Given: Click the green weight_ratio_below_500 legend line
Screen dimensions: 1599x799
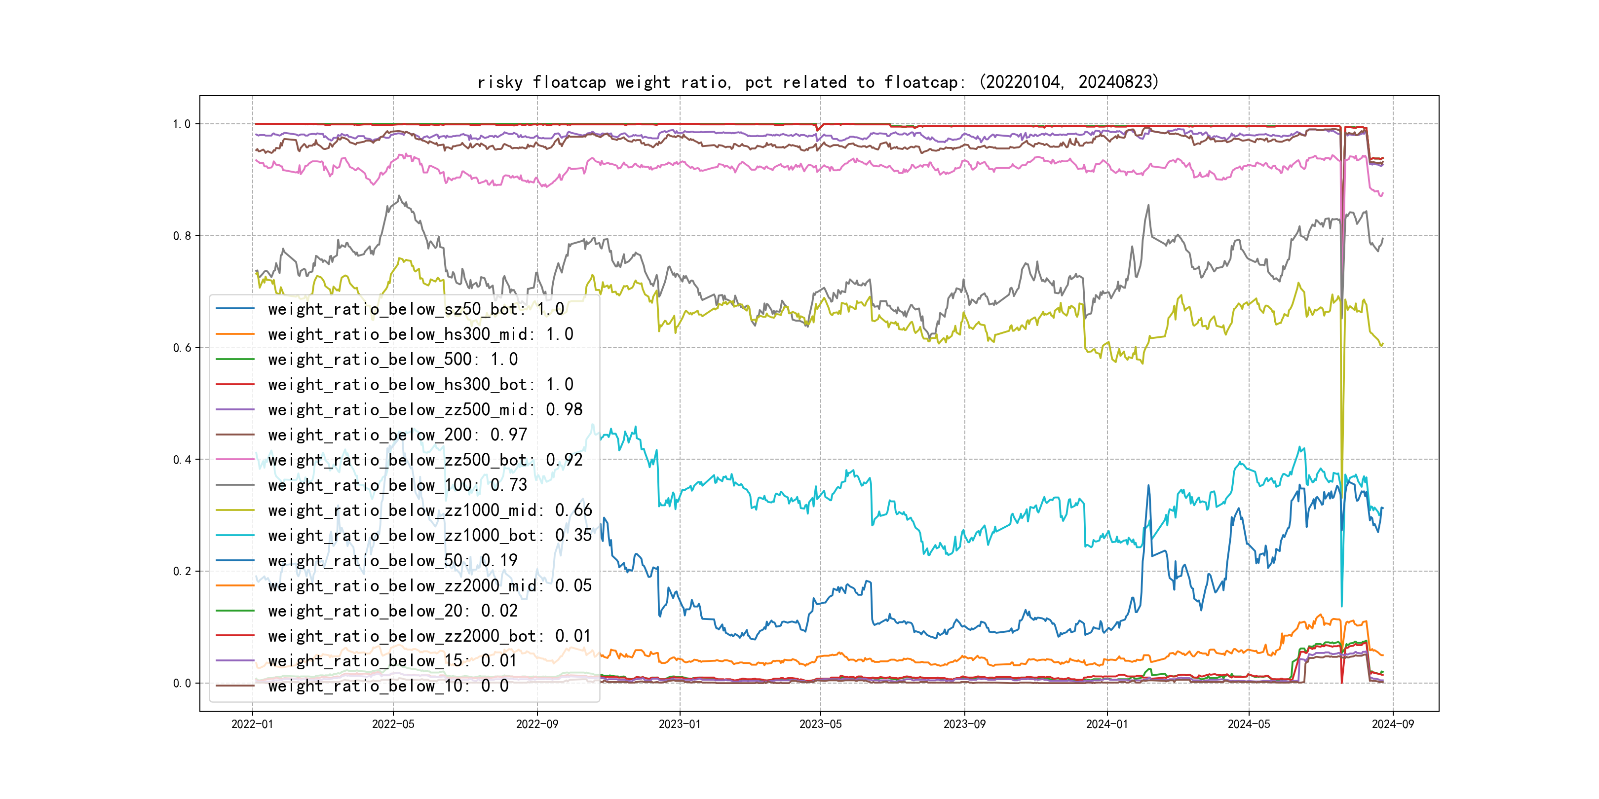Looking at the screenshot, I should pos(234,359).
